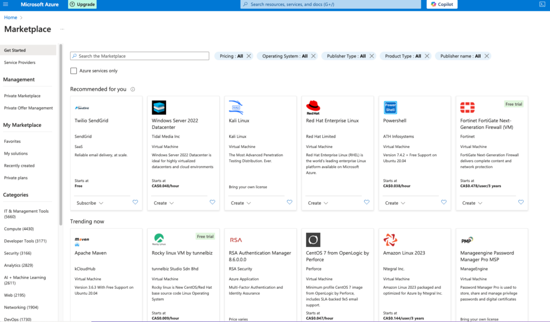Click the Twilio SendGrid logo

(x=82, y=108)
